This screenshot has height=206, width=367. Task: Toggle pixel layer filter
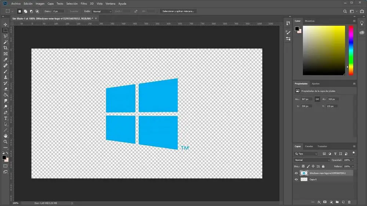tap(324, 154)
